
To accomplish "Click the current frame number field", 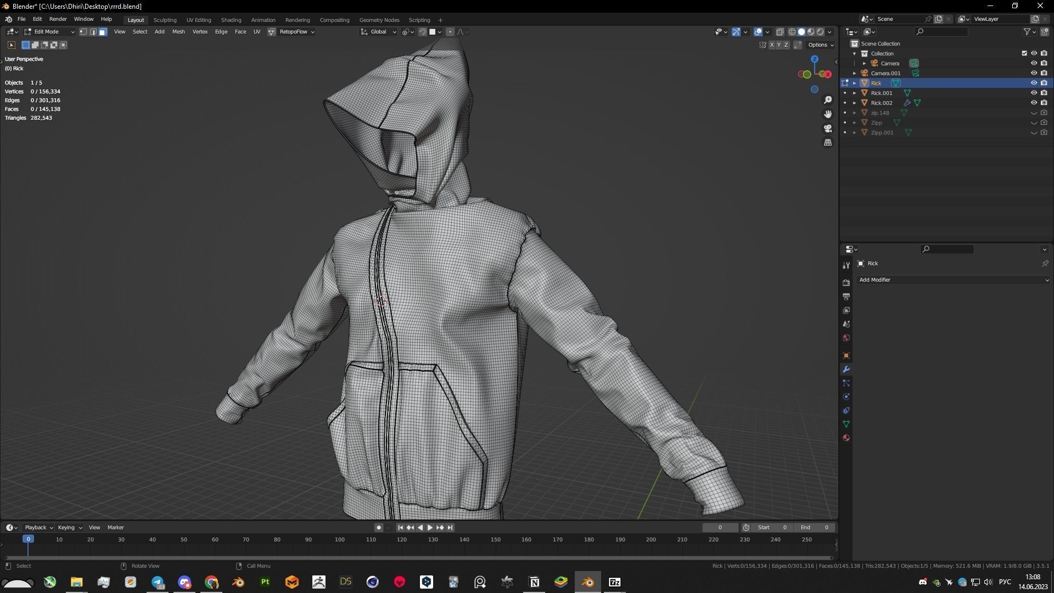I will [x=720, y=528].
